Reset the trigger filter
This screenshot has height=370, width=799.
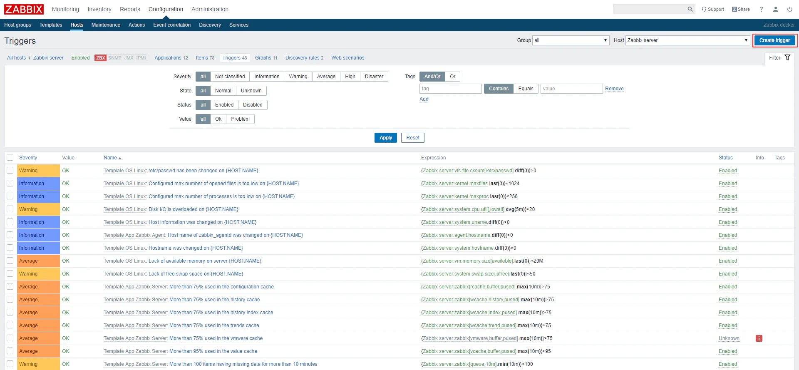pos(413,138)
